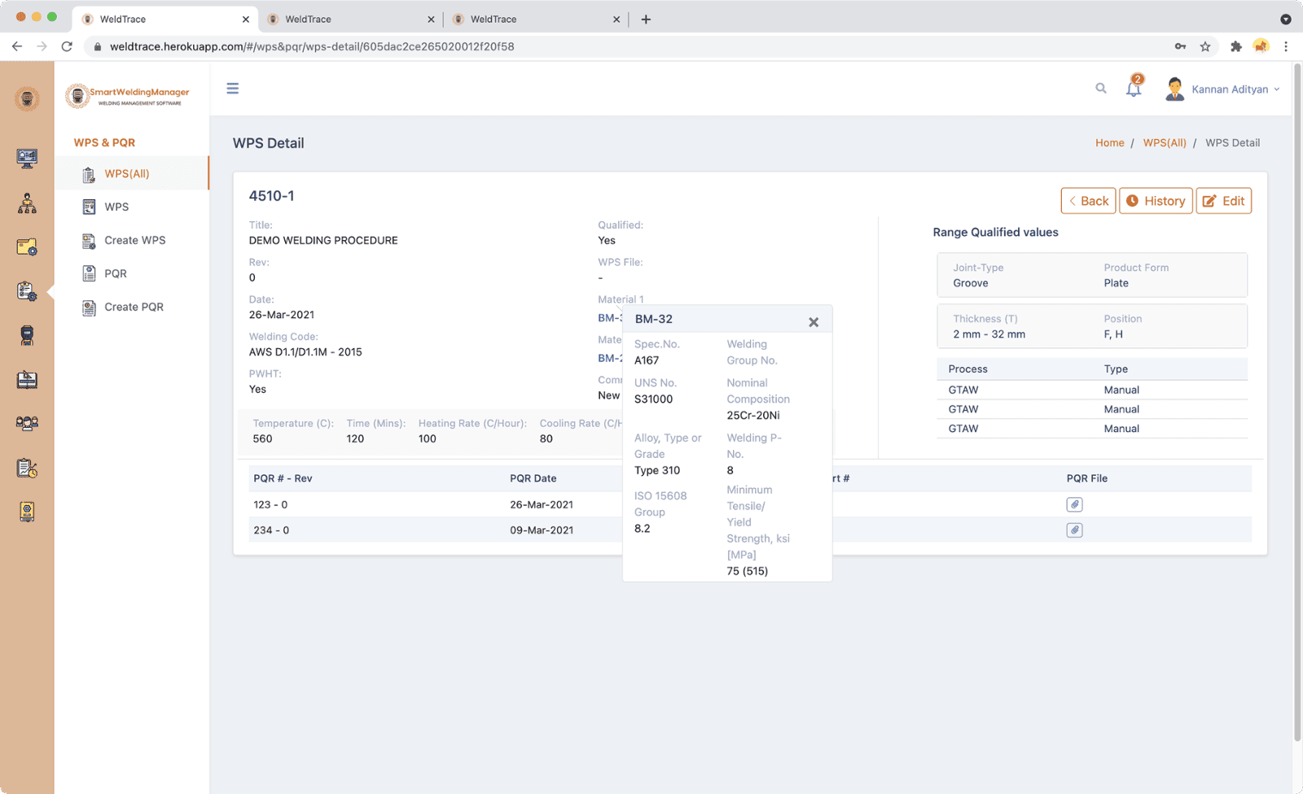Click the hamburger menu icon
The image size is (1303, 794).
click(233, 89)
